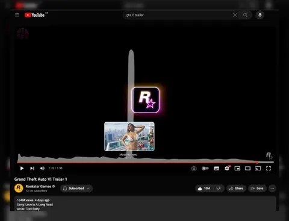Clear the 'gta 6 trailer' search text
Image resolution: width=289 pixels, height=221 pixels.
(235, 15)
